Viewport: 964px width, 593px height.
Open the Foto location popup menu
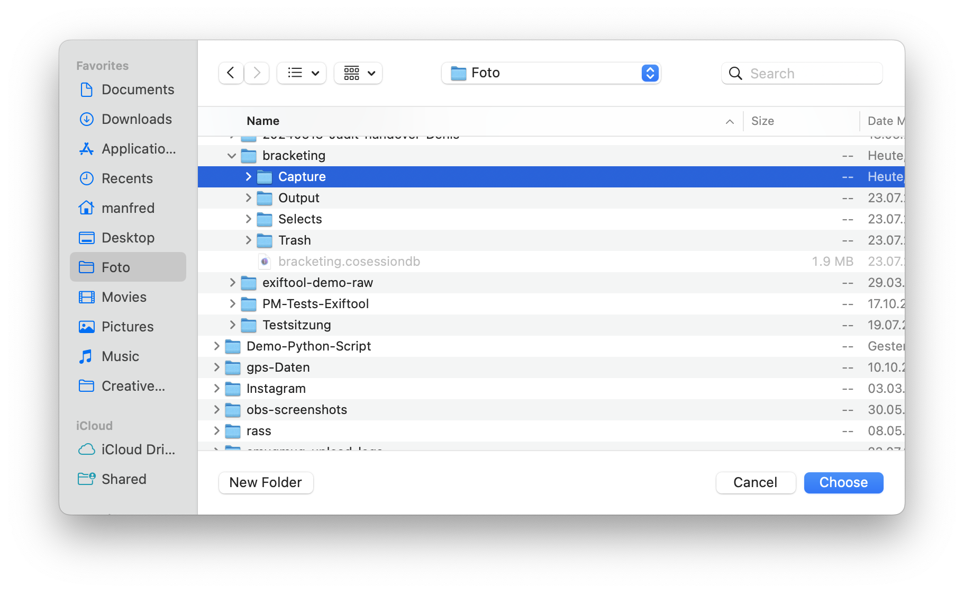pyautogui.click(x=551, y=73)
